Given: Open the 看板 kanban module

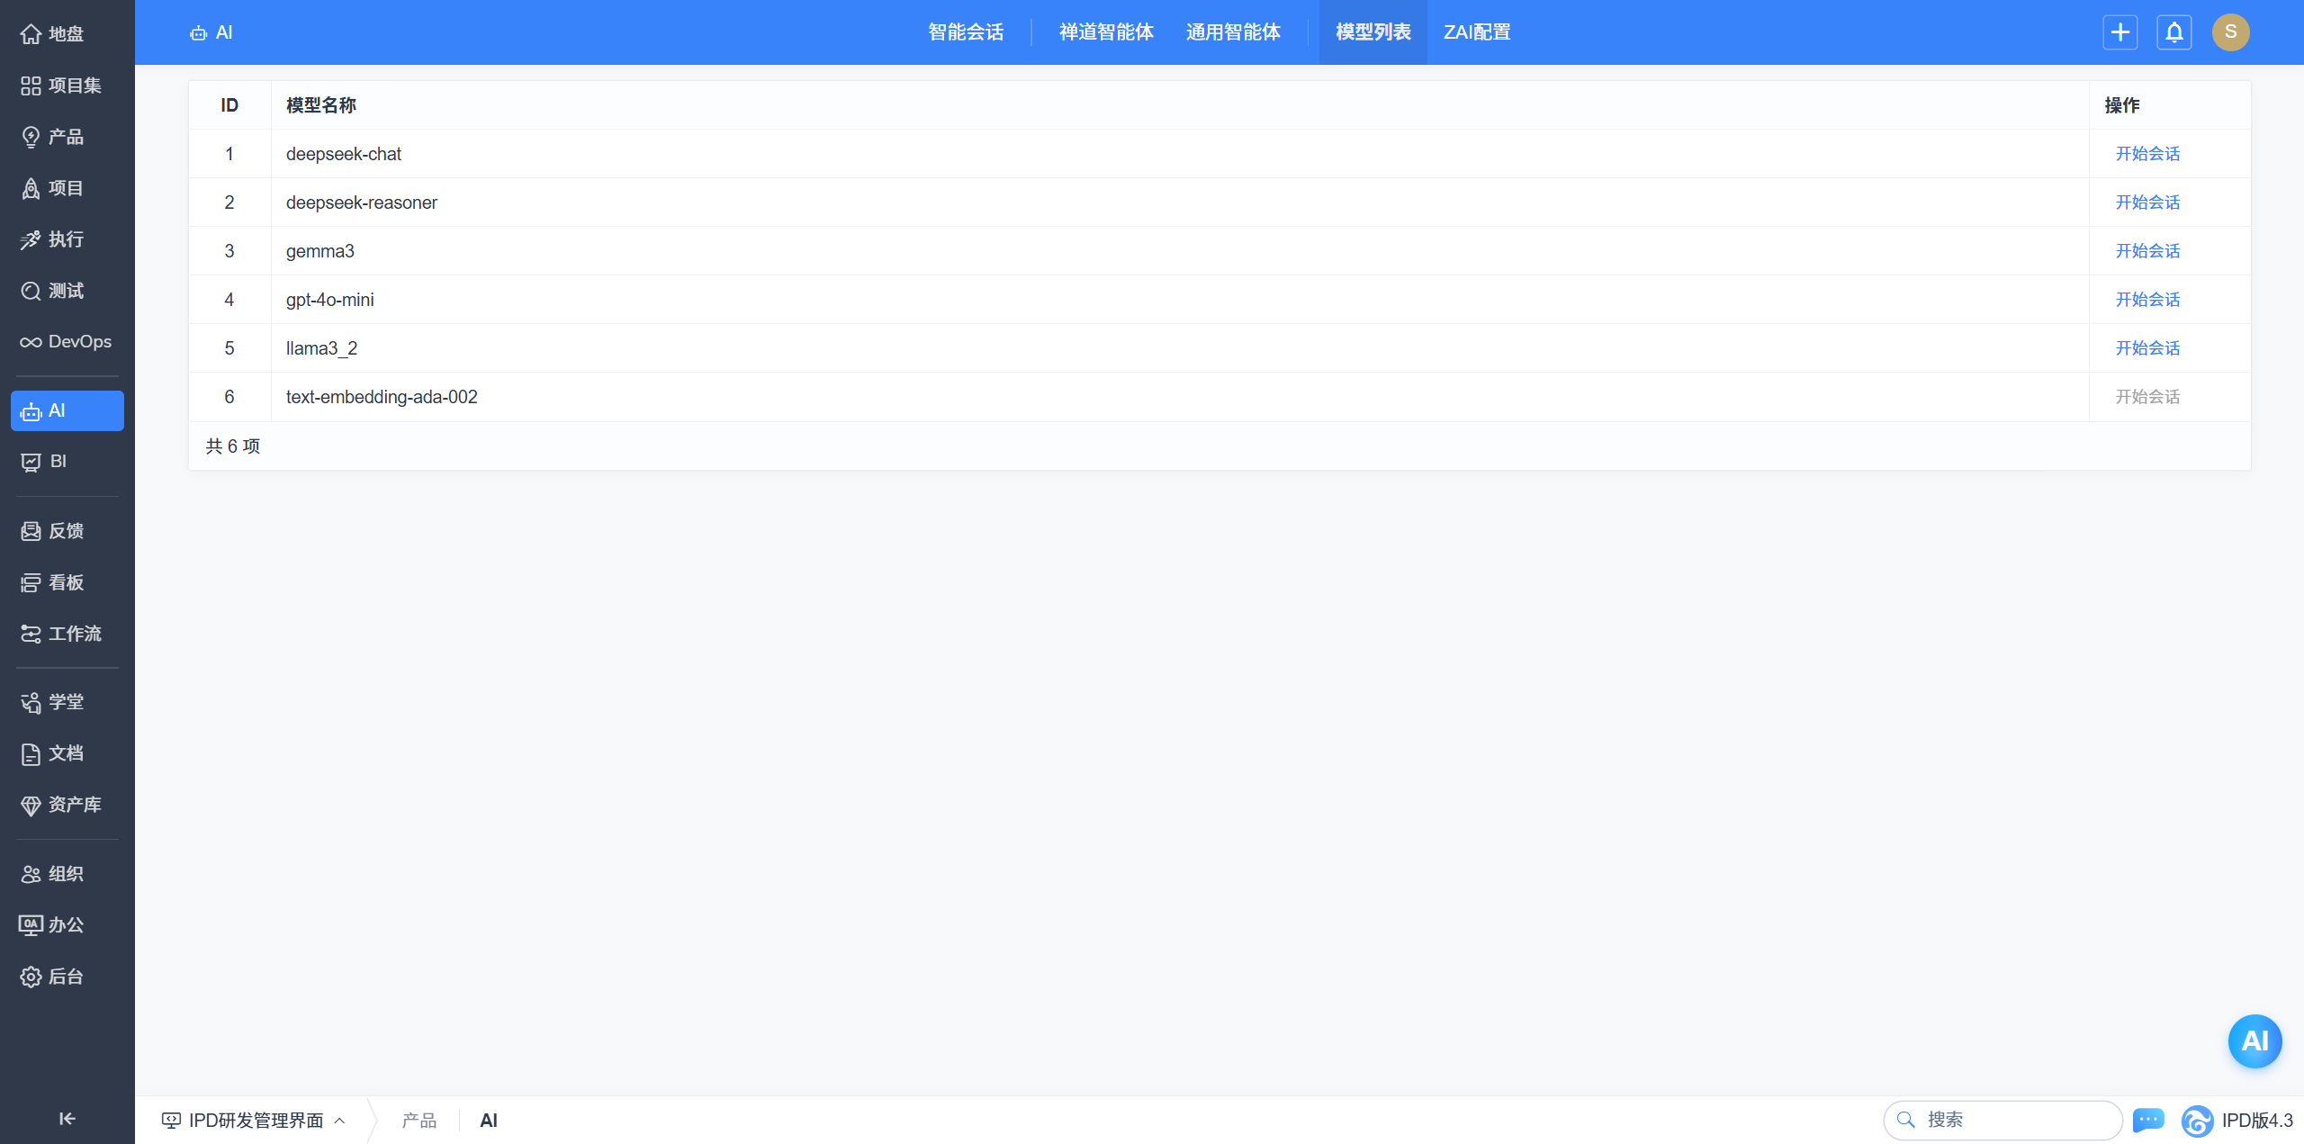Looking at the screenshot, I should pyautogui.click(x=67, y=582).
